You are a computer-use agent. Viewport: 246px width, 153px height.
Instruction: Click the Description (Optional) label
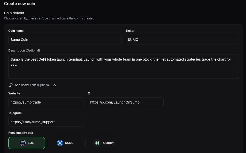click(x=24, y=50)
